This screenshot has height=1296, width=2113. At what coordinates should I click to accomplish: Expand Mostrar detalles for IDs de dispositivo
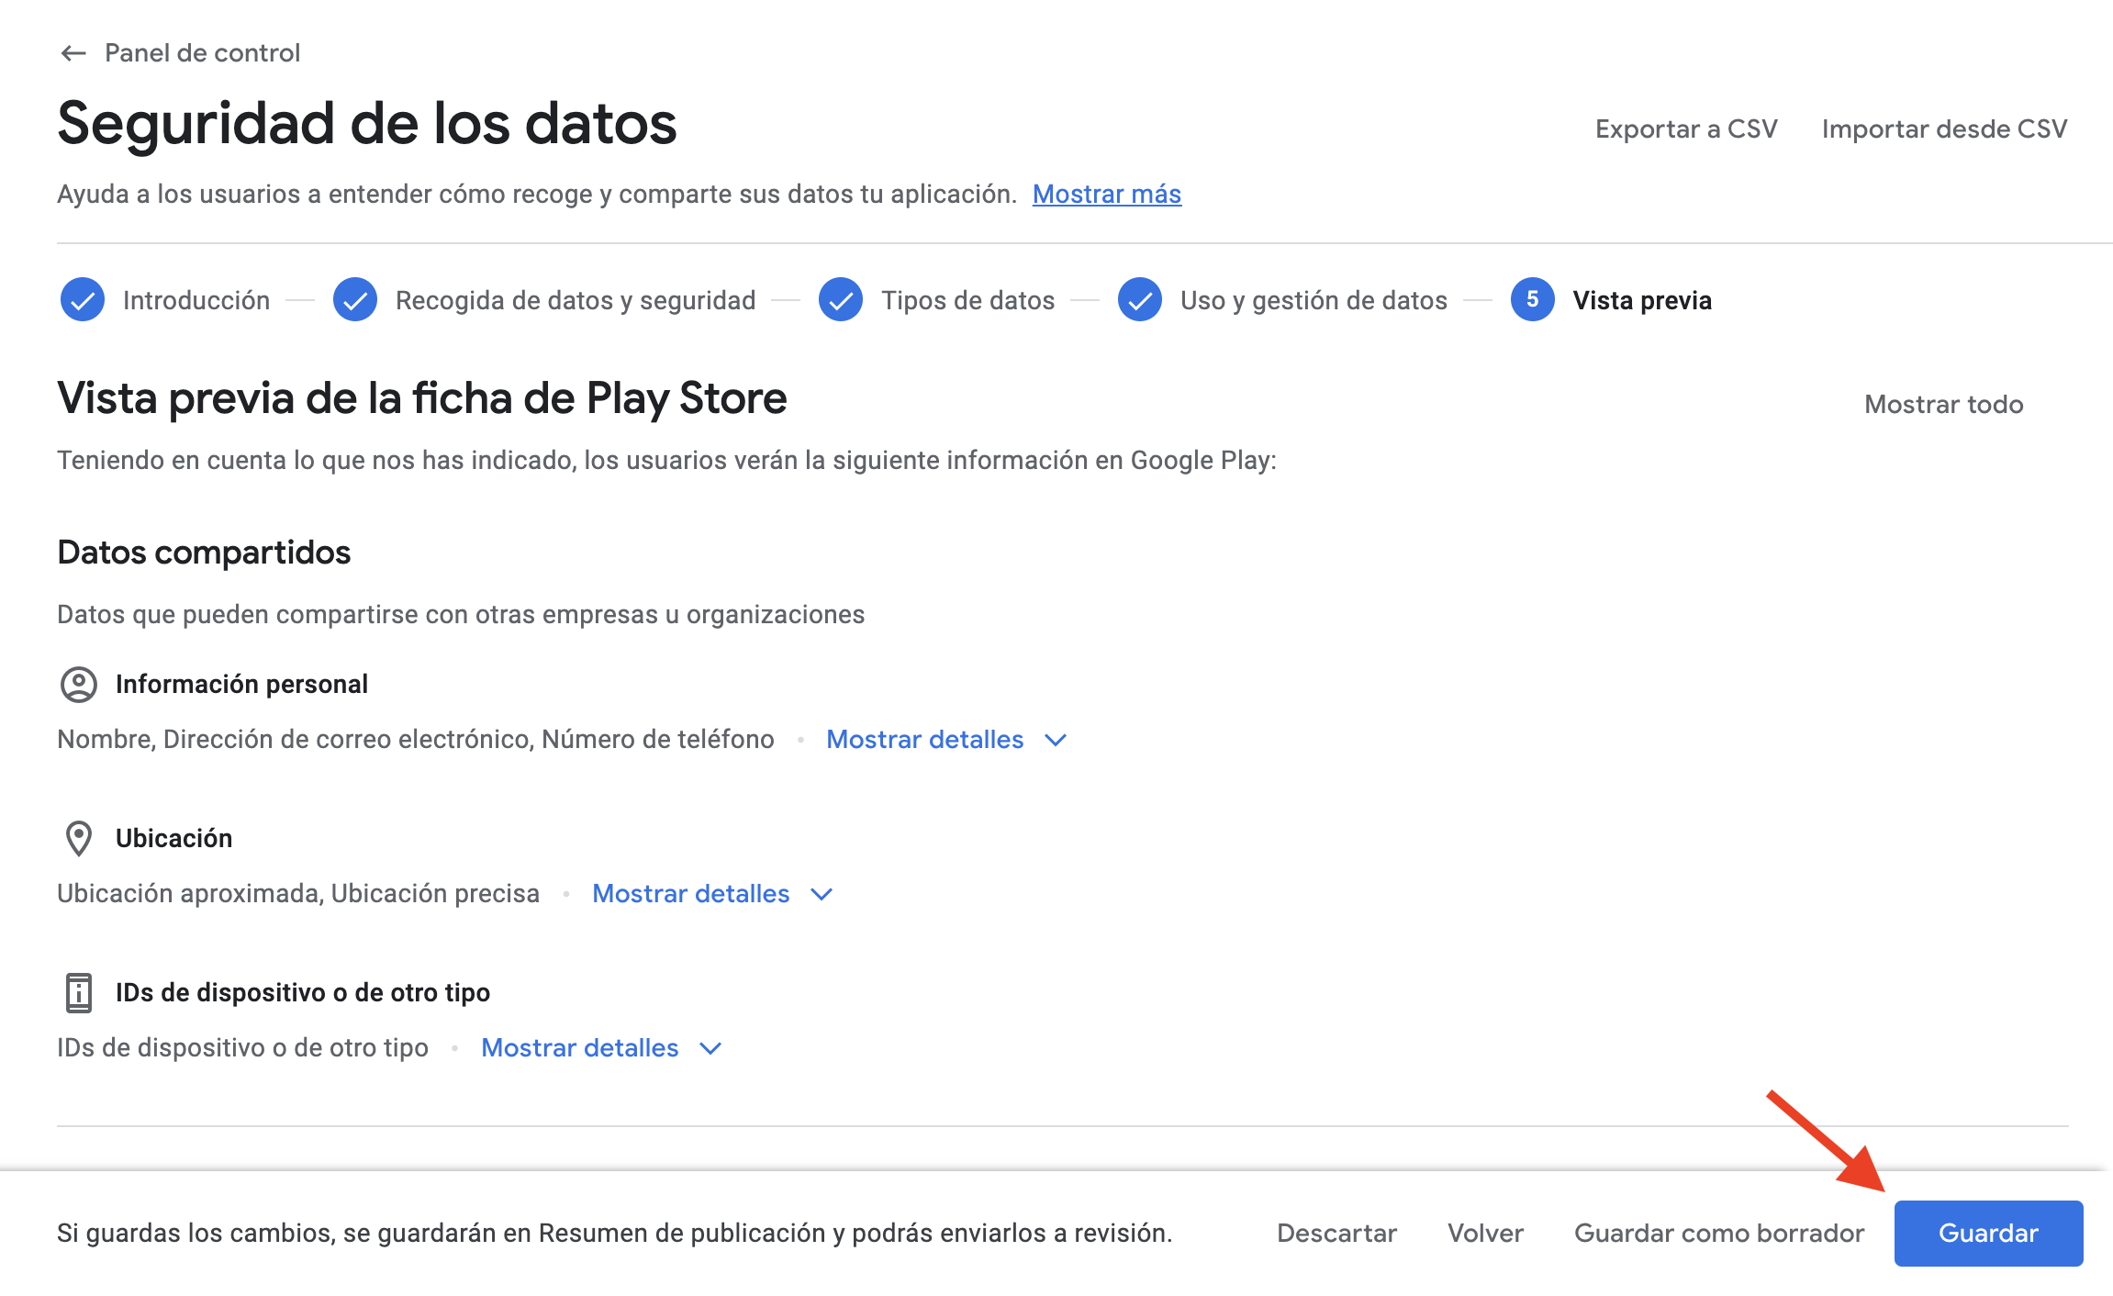tap(579, 1047)
